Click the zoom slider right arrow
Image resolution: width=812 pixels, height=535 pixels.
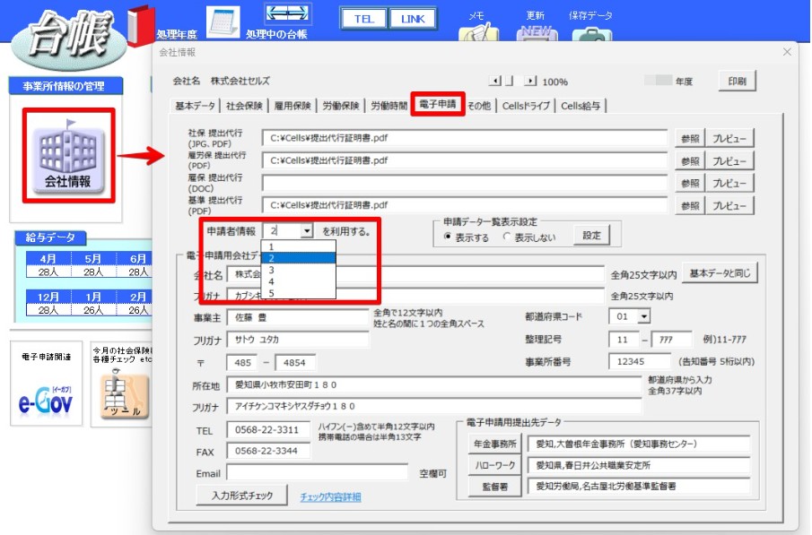(530, 81)
